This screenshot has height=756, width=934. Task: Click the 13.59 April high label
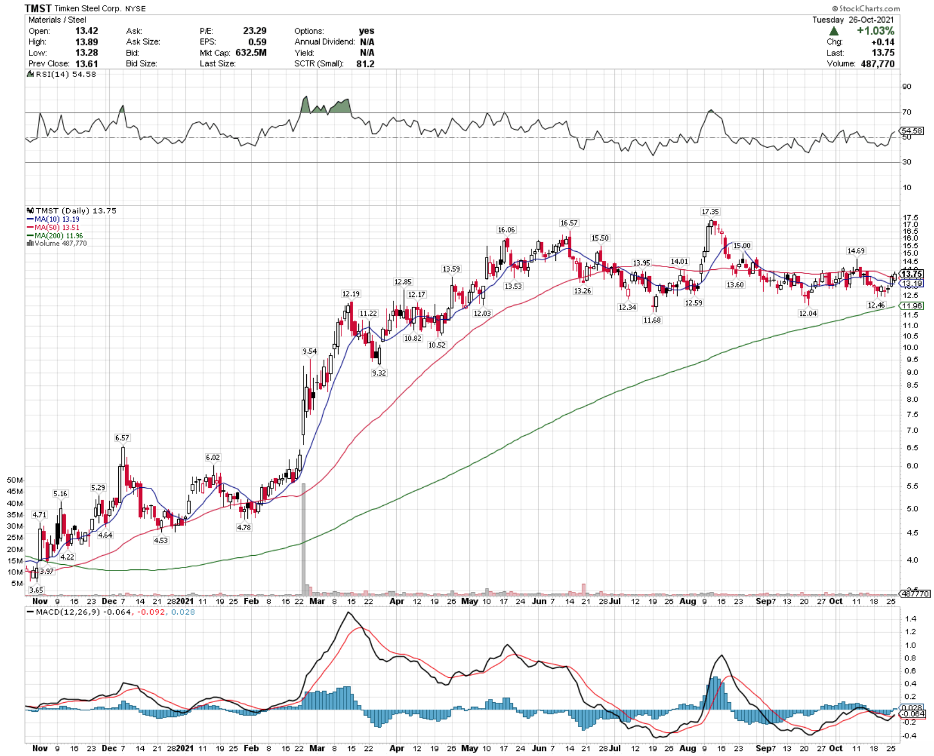[x=451, y=269]
